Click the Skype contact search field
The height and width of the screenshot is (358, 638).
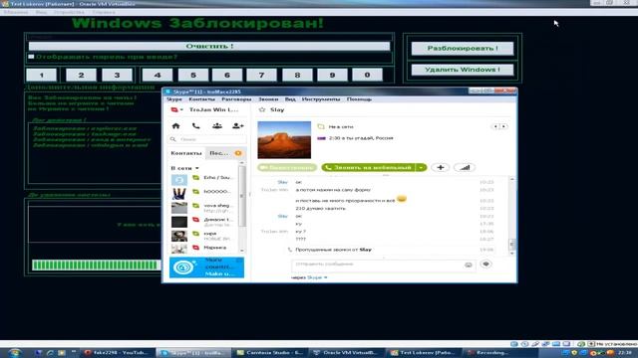point(207,139)
